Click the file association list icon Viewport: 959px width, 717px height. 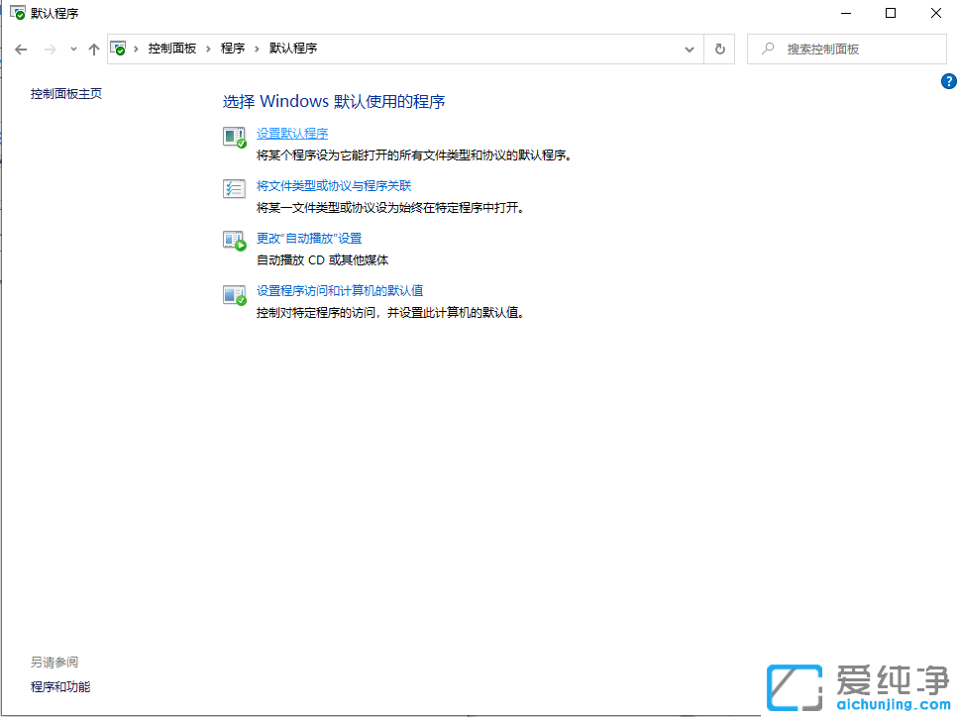[234, 190]
